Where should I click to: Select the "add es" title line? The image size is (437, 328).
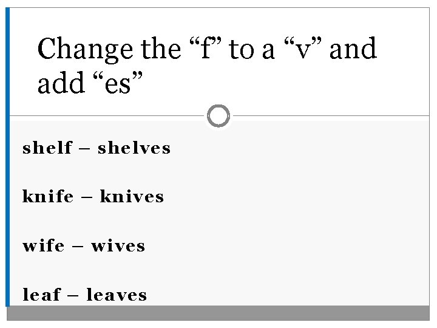90,83
